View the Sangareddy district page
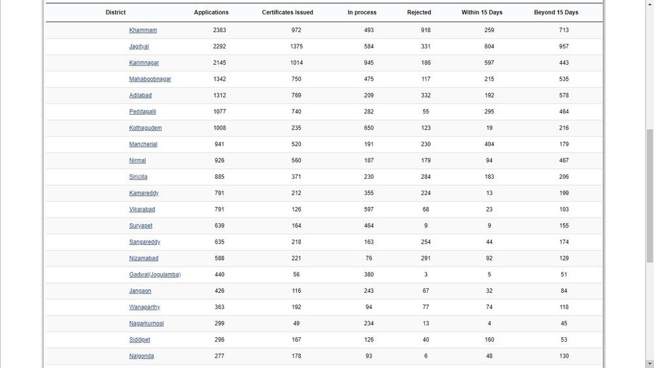The height and width of the screenshot is (368, 654). (145, 242)
